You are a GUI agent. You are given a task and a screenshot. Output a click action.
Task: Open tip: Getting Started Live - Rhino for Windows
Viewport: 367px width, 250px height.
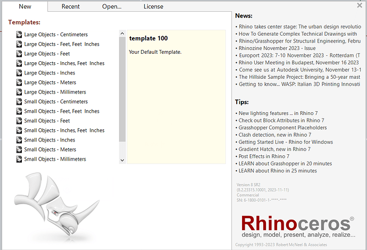pos(286,142)
